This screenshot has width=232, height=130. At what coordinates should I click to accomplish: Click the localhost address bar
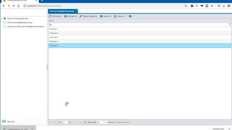(x=104, y=6)
